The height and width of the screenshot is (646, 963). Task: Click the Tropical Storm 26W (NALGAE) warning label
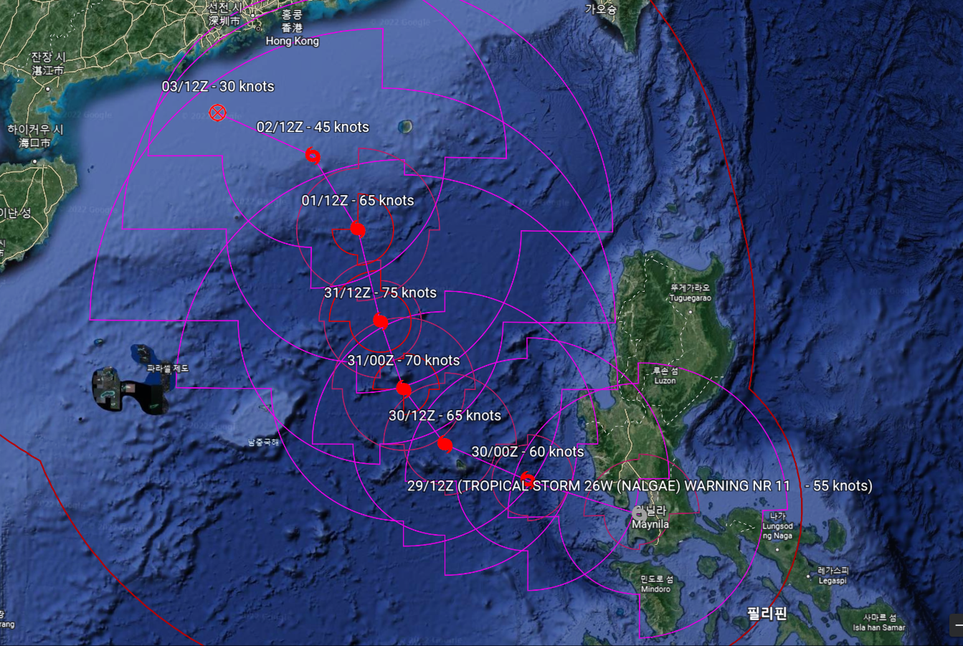640,485
